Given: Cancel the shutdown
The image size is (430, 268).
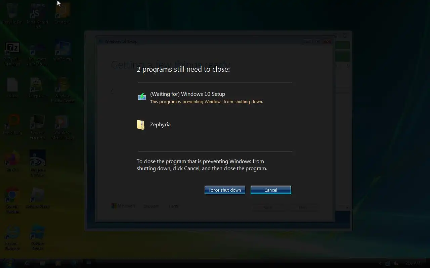Looking at the screenshot, I should [271, 190].
